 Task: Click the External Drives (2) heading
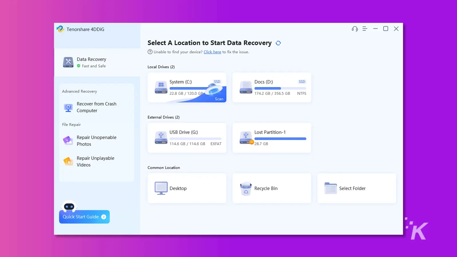[x=164, y=117]
